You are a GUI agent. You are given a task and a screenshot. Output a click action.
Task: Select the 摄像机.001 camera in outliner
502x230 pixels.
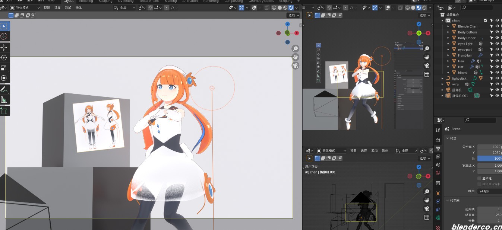coord(460,96)
